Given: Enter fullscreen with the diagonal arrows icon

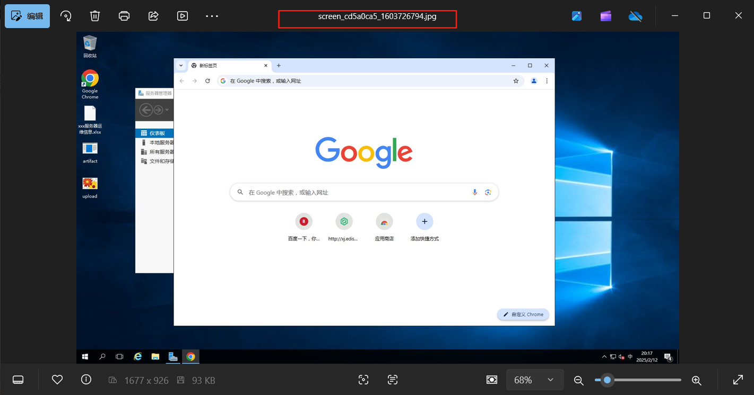Looking at the screenshot, I should (x=738, y=380).
